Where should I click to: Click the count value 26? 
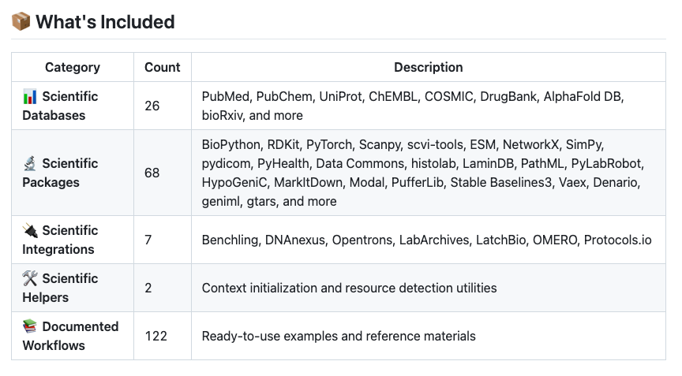(x=152, y=106)
